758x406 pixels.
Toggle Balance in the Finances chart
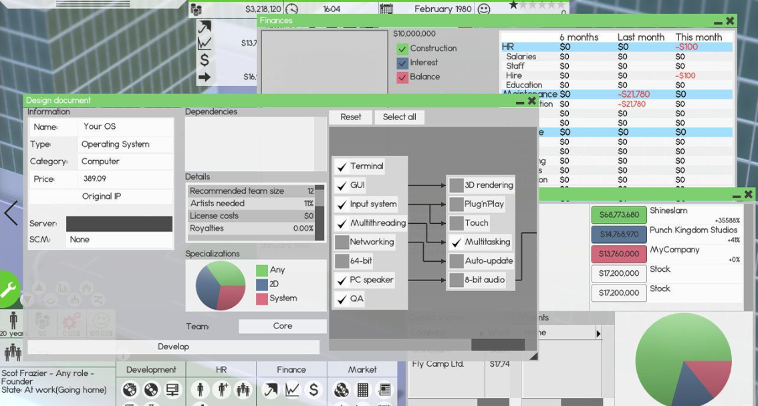(402, 77)
